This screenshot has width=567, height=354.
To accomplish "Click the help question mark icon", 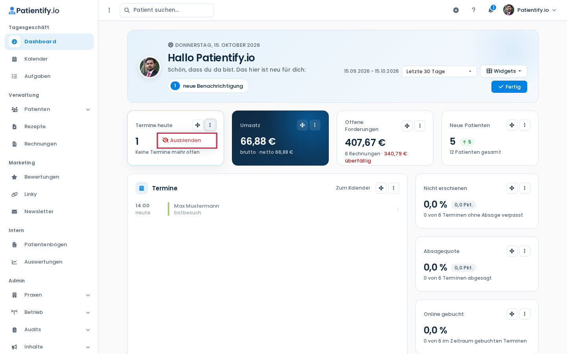I will (x=474, y=10).
